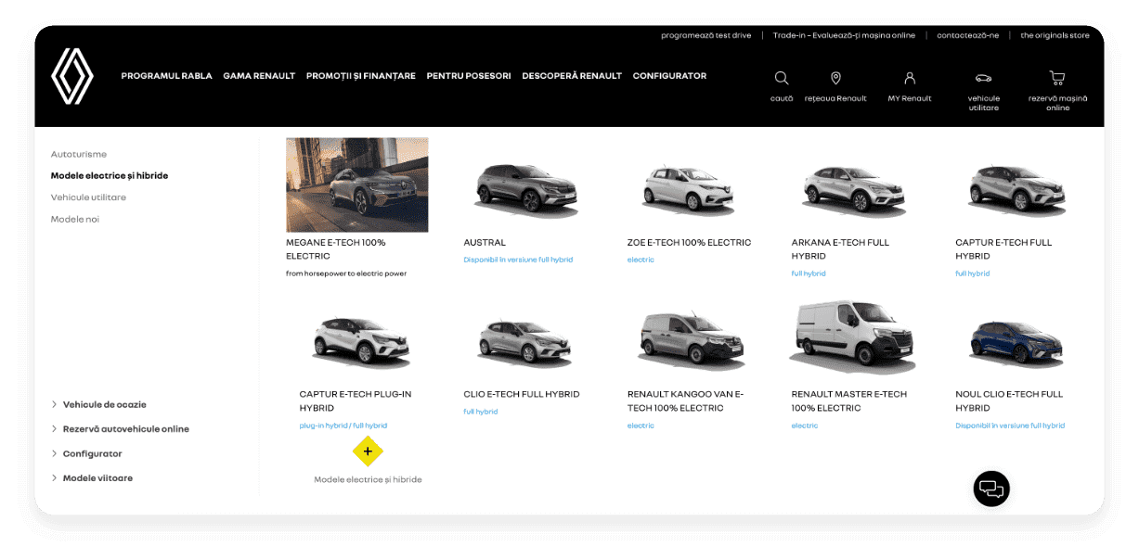Open reserve car online cart icon
Image resolution: width=1139 pixels, height=559 pixels.
tap(1056, 78)
